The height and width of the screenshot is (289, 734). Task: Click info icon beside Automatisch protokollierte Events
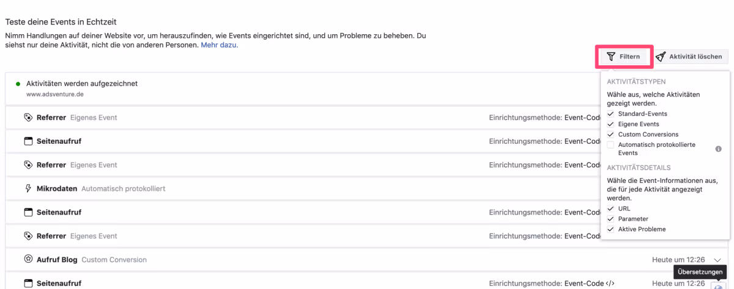tap(719, 149)
